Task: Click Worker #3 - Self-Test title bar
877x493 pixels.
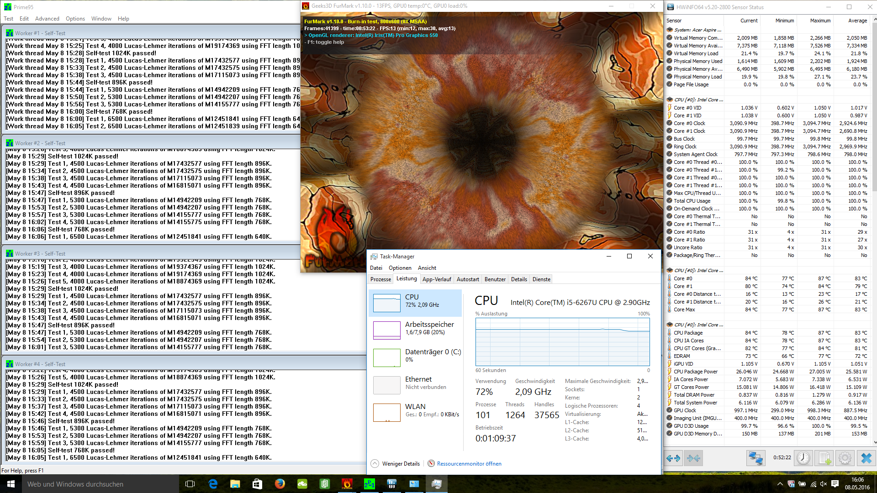Action: point(151,253)
